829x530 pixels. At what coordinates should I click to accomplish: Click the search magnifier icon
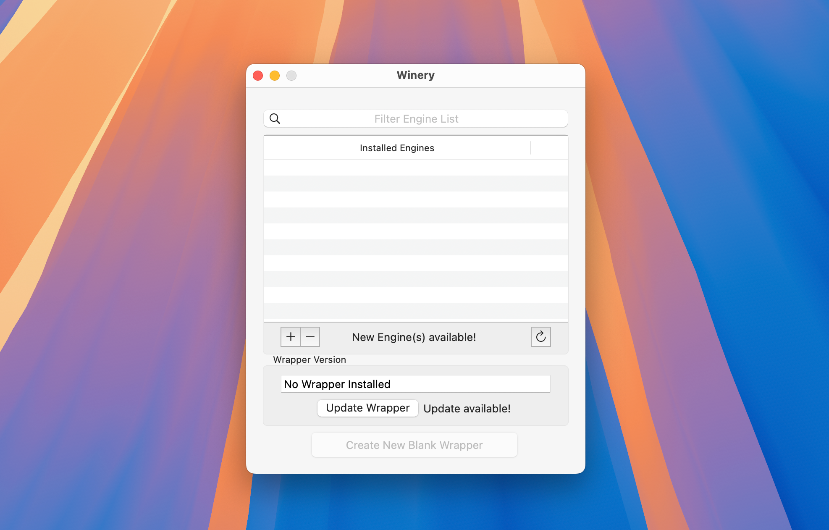tap(274, 118)
